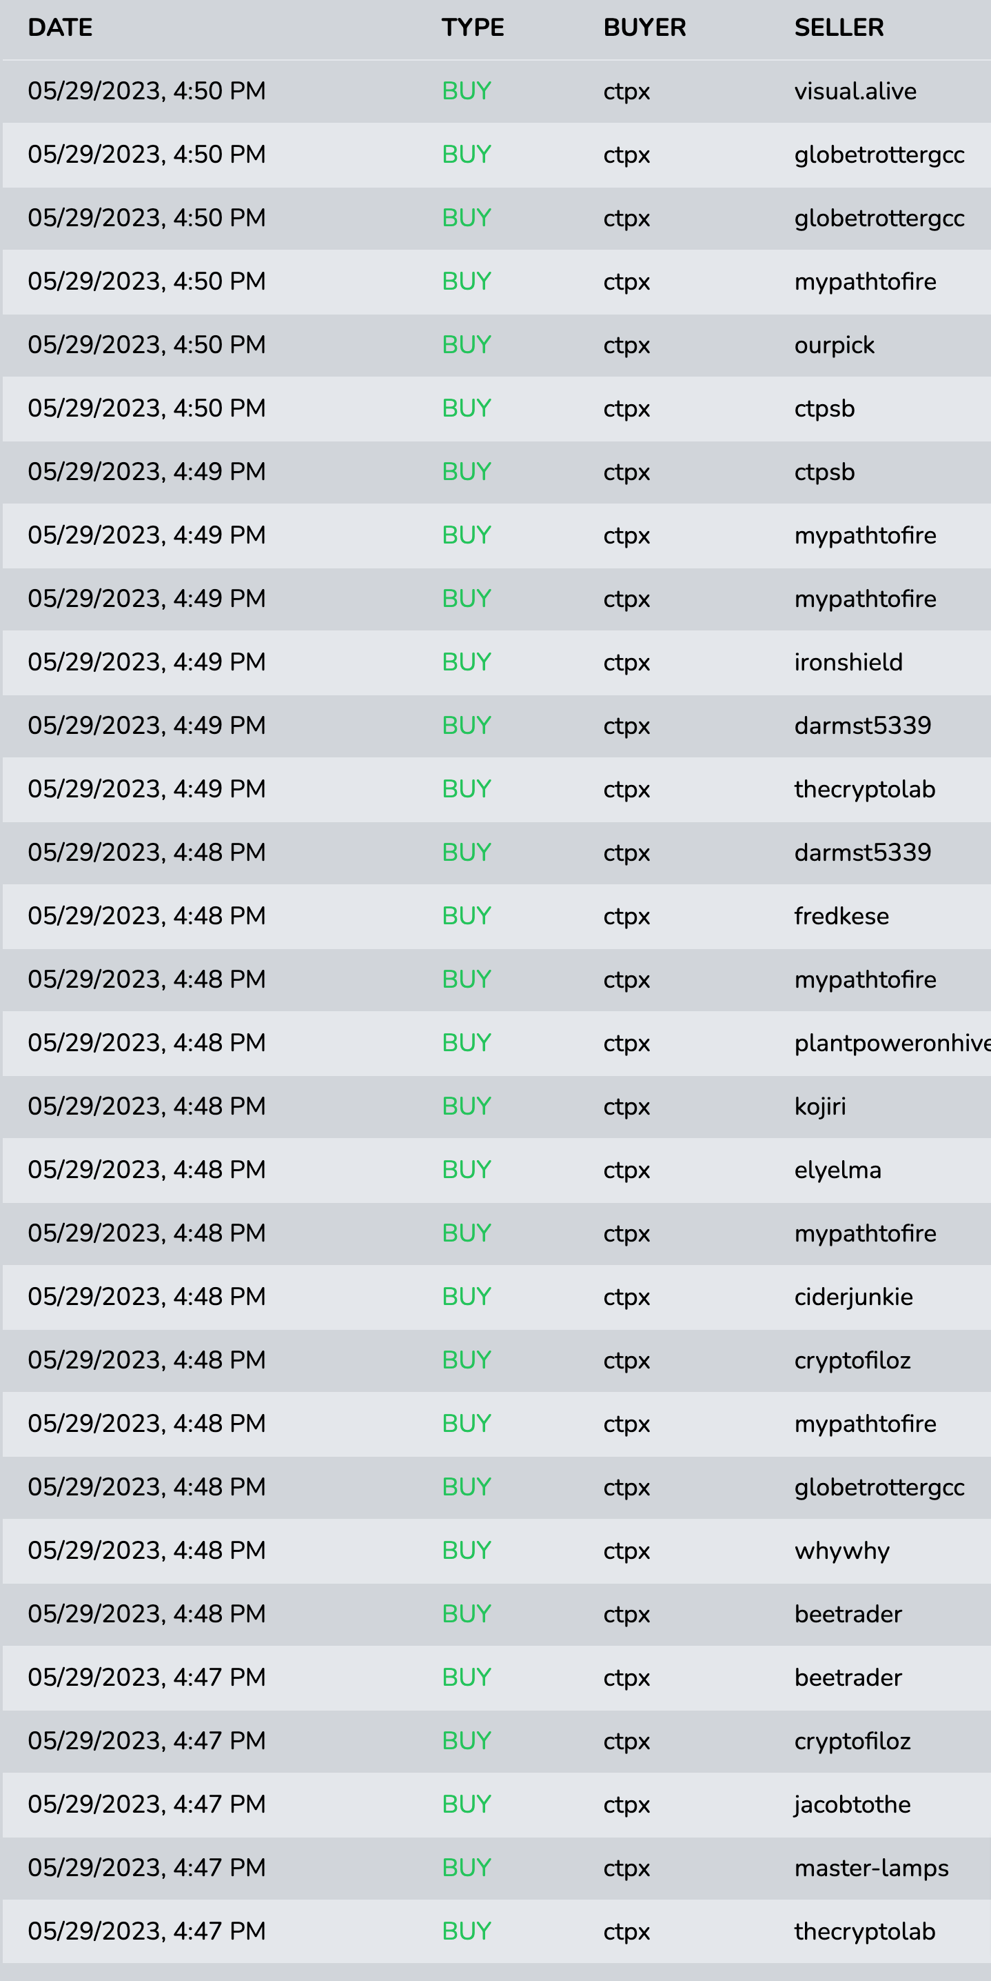
Task: Click buyer ctpx in the visual.alive row
Action: click(x=626, y=92)
